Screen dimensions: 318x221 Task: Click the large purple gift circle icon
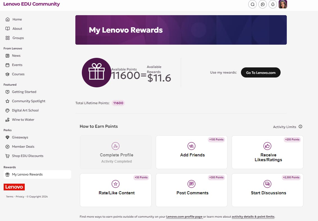(96, 72)
